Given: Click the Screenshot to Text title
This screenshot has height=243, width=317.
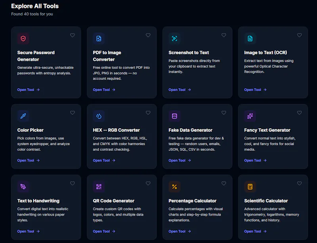Looking at the screenshot, I should tap(189, 53).
